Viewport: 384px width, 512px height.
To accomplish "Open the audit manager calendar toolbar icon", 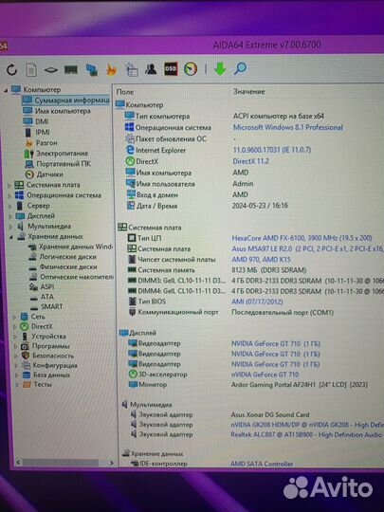I will 132,69.
